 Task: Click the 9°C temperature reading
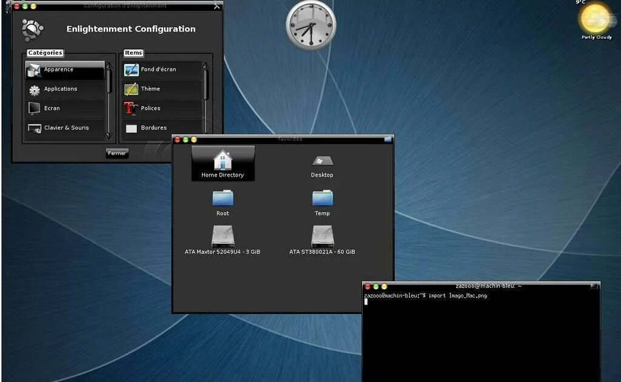pyautogui.click(x=580, y=2)
